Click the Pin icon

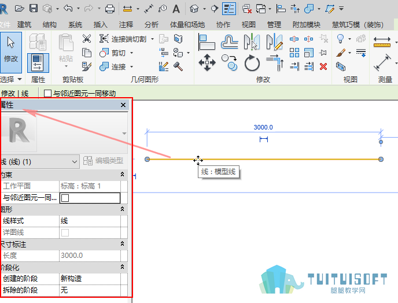pyautogui.click(x=323, y=53)
